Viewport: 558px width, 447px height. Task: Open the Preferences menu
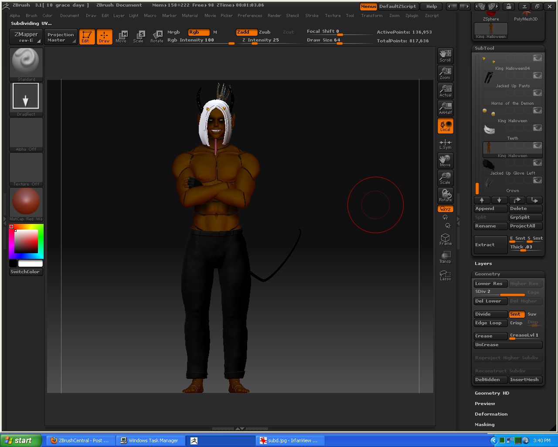(250, 15)
